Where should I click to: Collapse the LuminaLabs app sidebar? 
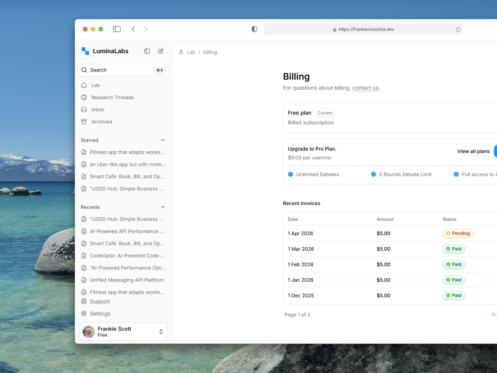point(147,51)
